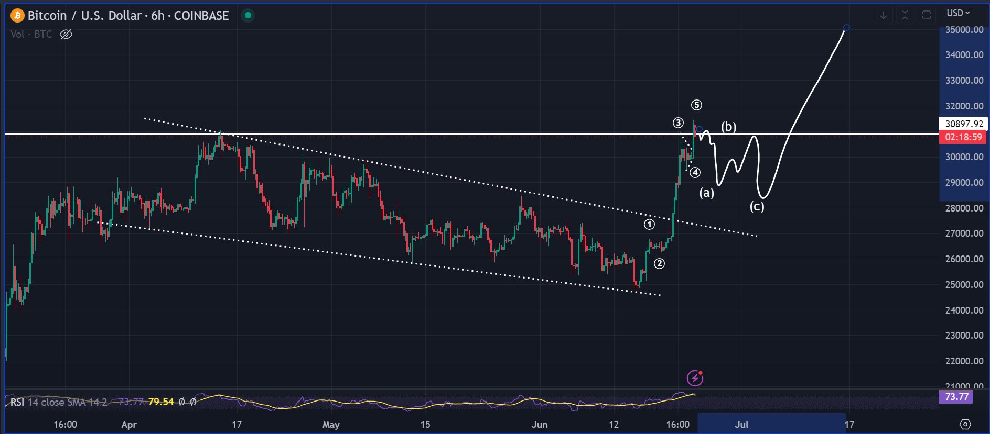Screen dimensions: 990x434
Task: Select the circled wave 1 label
Action: pyautogui.click(x=649, y=225)
